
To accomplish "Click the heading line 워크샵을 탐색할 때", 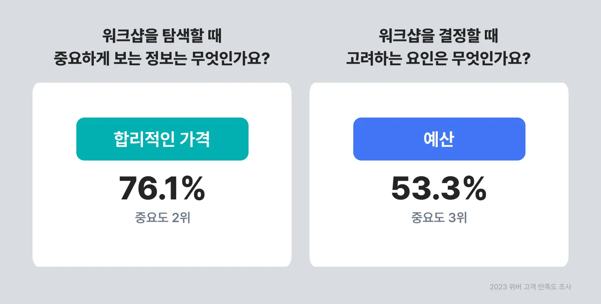I will coord(162,37).
